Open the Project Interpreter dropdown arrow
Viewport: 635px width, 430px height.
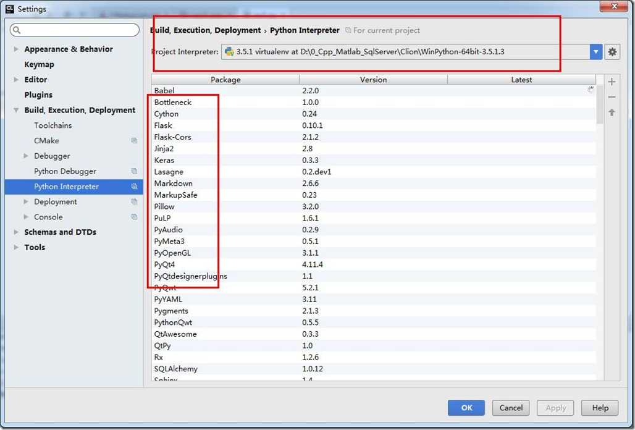595,52
